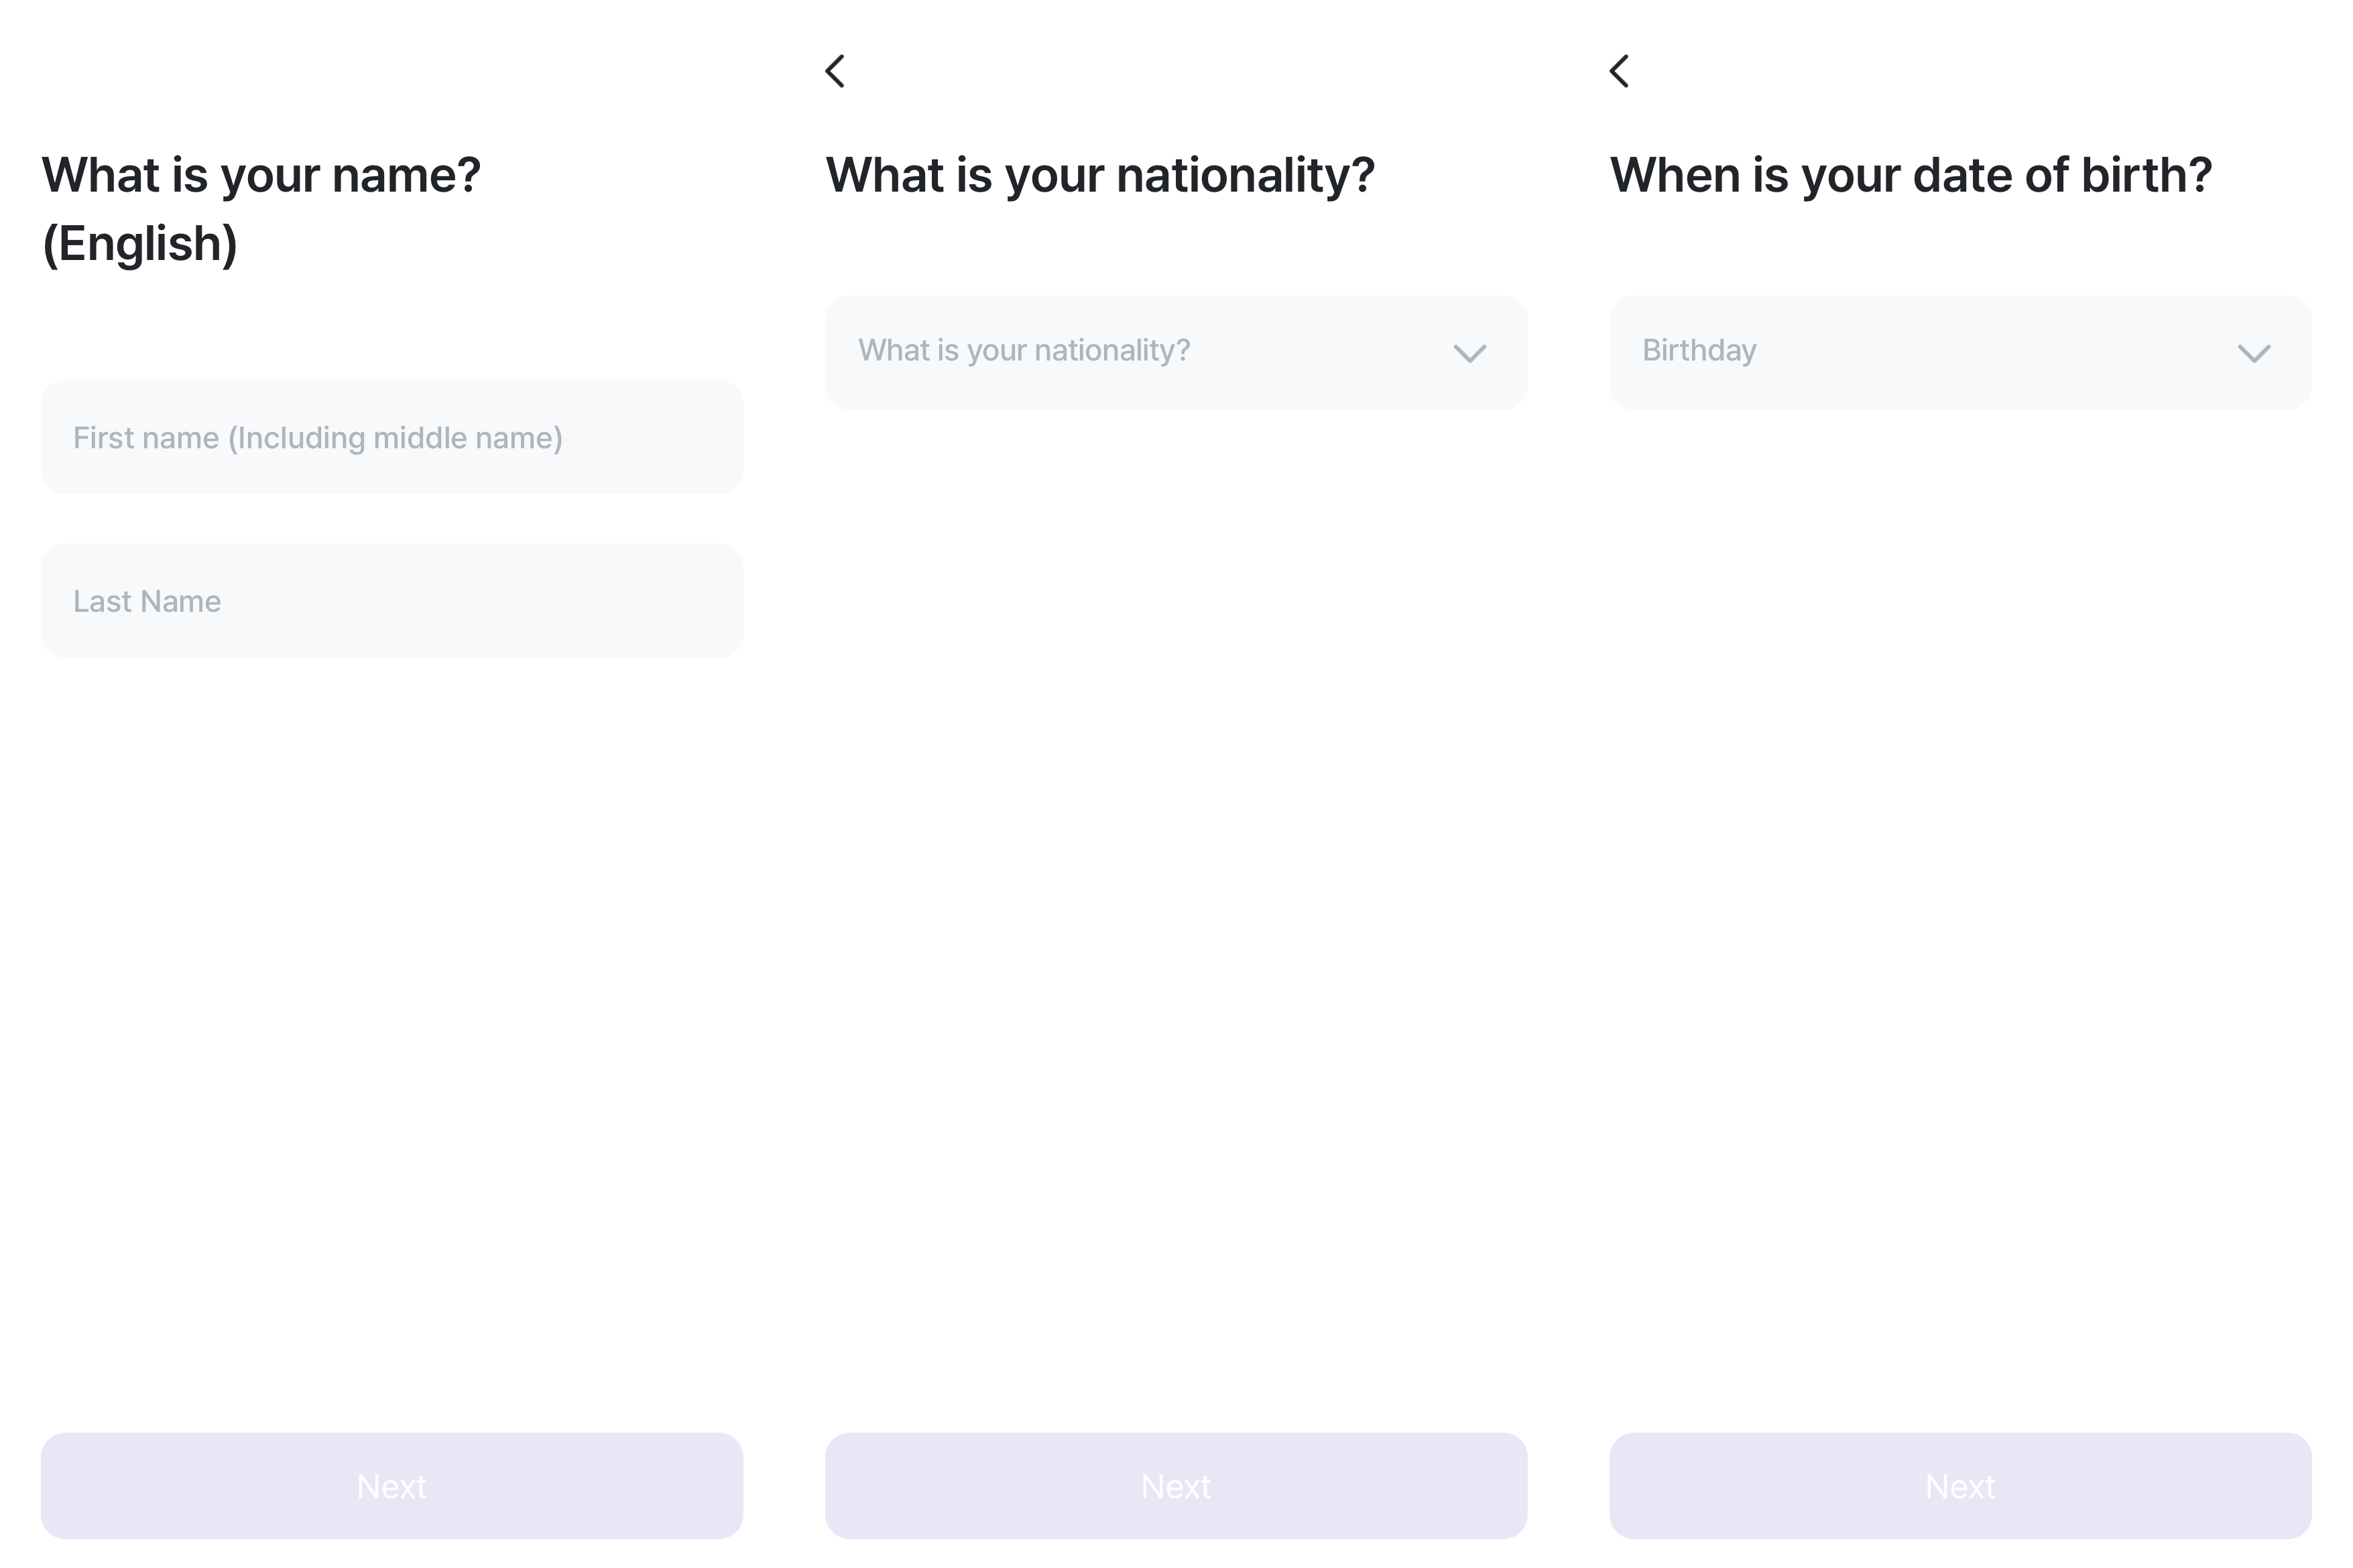This screenshot has height=1568, width=2353.
Task: Click Next on the name screen
Action: 391,1485
